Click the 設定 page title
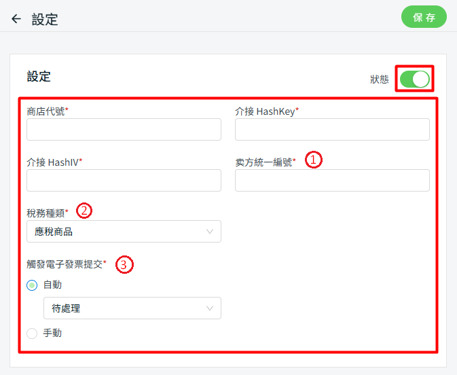 coord(45,20)
